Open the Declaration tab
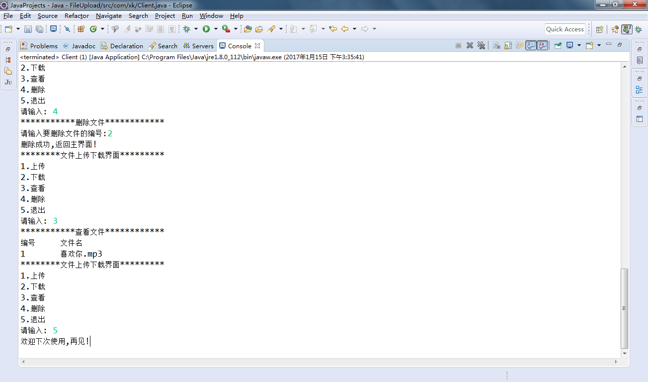Image resolution: width=648 pixels, height=382 pixels. click(x=122, y=46)
